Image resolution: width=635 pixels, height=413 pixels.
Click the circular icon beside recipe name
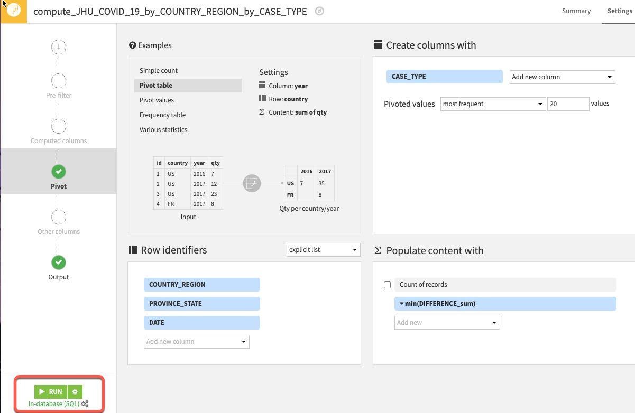pyautogui.click(x=319, y=11)
